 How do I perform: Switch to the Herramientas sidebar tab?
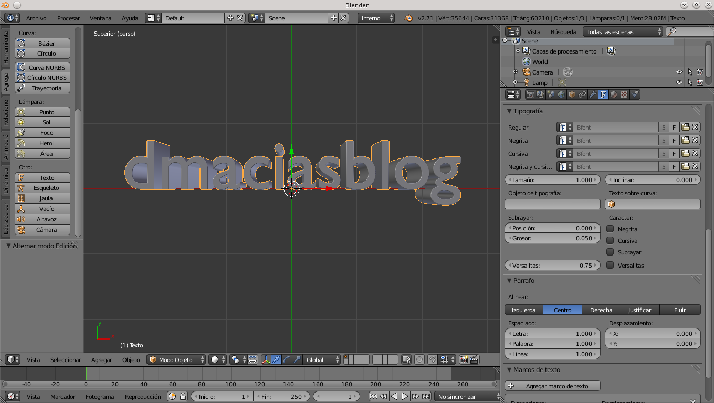pos(6,47)
